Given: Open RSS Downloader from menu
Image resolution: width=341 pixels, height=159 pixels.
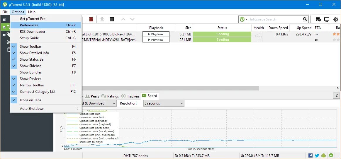Looking at the screenshot, I should click(46, 32).
